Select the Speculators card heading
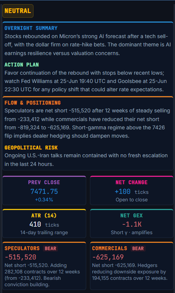Screen dimensions: 175x293 pos(22,249)
